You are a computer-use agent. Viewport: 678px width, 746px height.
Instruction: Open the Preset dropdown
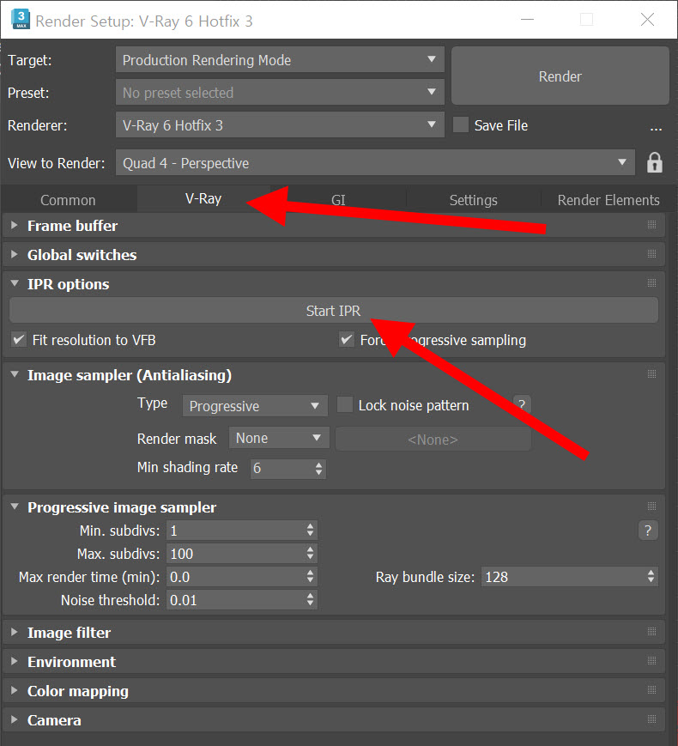(x=280, y=93)
